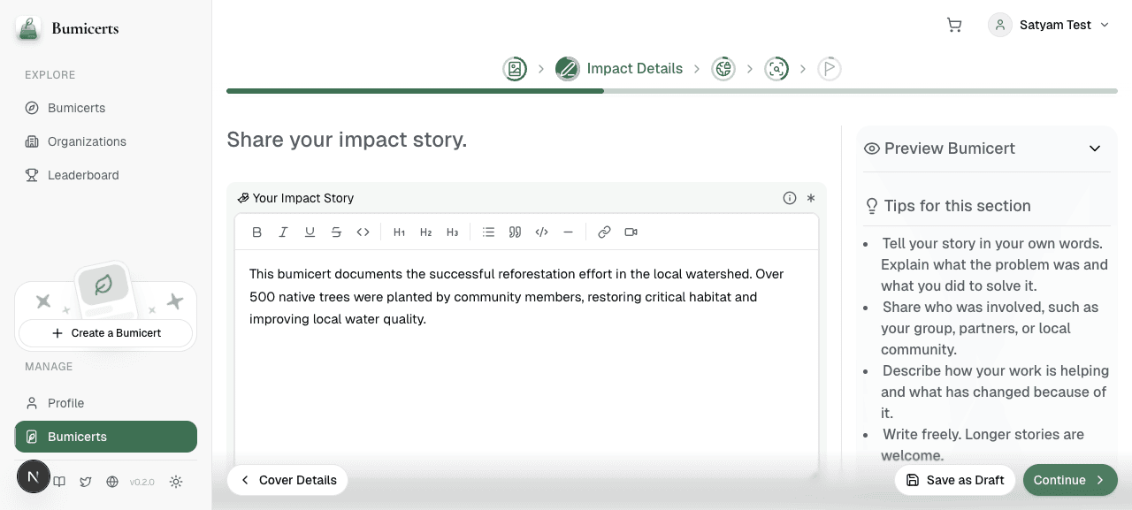
Task: Go back to Cover Details
Action: tap(287, 480)
